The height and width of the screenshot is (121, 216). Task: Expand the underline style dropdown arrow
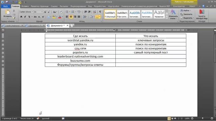click(32, 17)
